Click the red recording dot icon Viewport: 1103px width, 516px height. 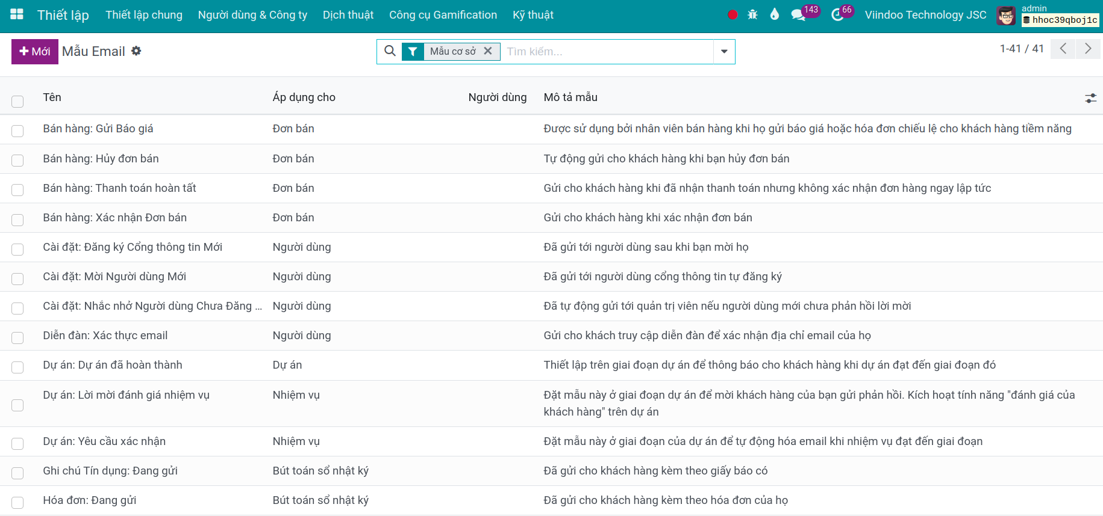pyautogui.click(x=733, y=14)
